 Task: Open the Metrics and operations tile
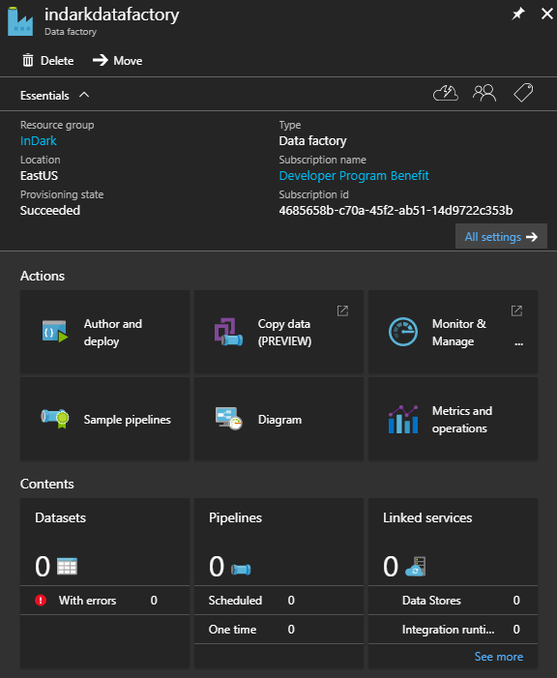[453, 419]
